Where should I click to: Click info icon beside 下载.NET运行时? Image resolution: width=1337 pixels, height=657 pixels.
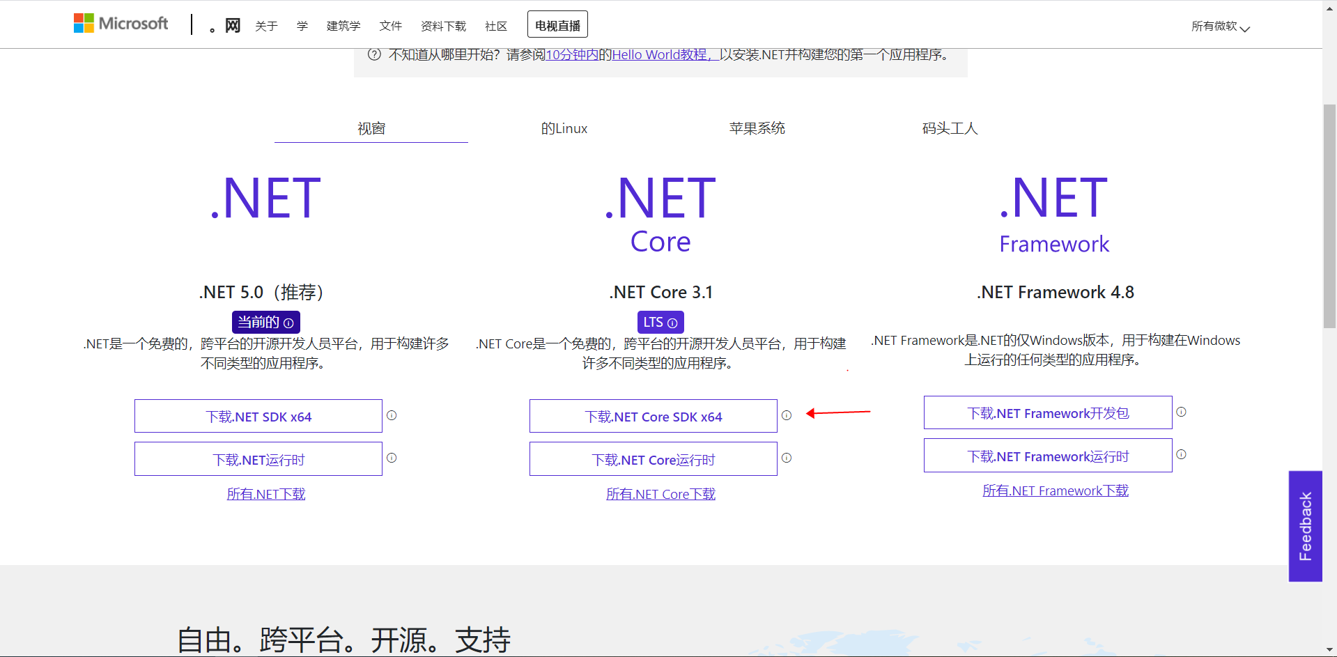tap(392, 458)
